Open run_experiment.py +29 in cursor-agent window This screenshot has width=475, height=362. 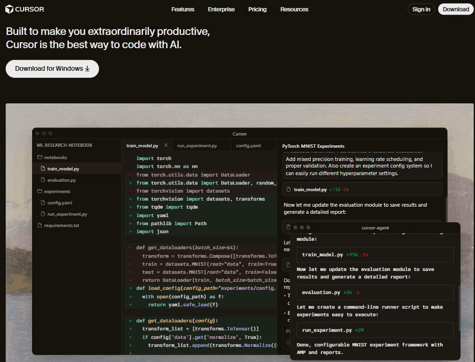tap(375, 330)
